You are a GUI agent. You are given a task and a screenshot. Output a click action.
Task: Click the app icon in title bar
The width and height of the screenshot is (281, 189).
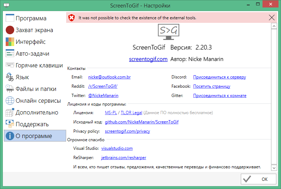[x=6, y=5]
